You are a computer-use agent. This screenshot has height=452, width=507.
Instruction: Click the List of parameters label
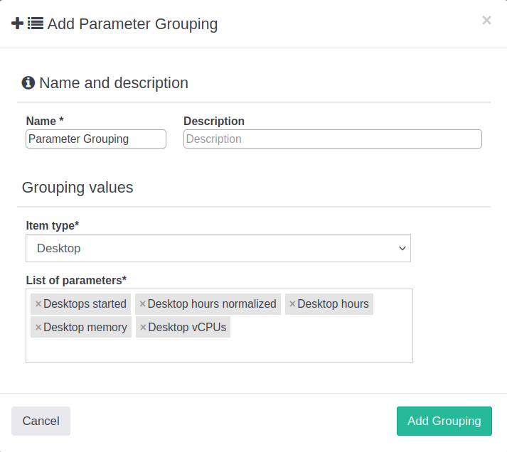[x=76, y=280]
